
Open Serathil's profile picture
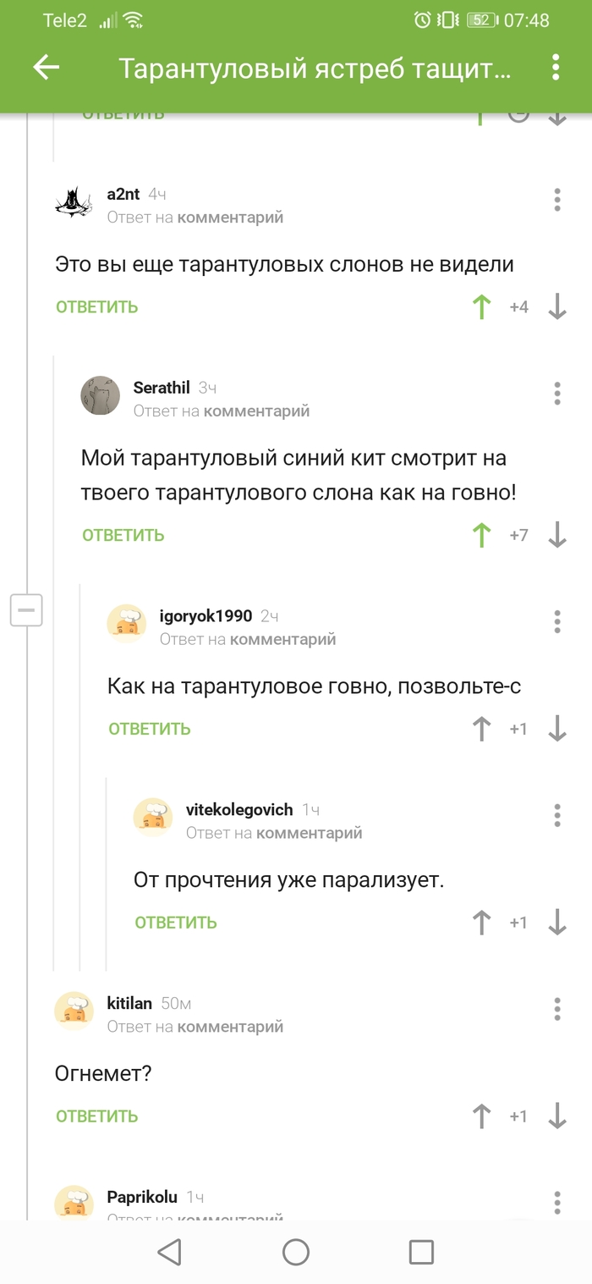click(100, 398)
